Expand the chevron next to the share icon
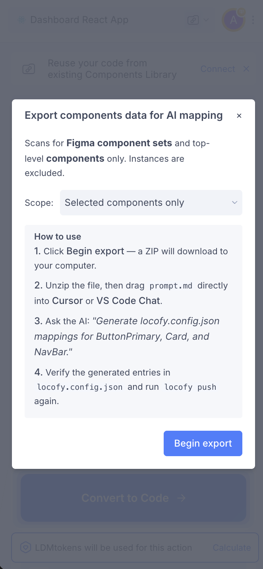The width and height of the screenshot is (263, 569). 205,19
